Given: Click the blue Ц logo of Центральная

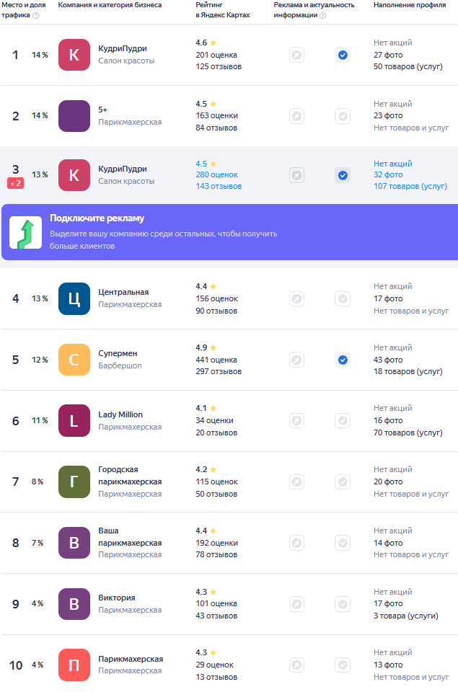Looking at the screenshot, I should [74, 298].
